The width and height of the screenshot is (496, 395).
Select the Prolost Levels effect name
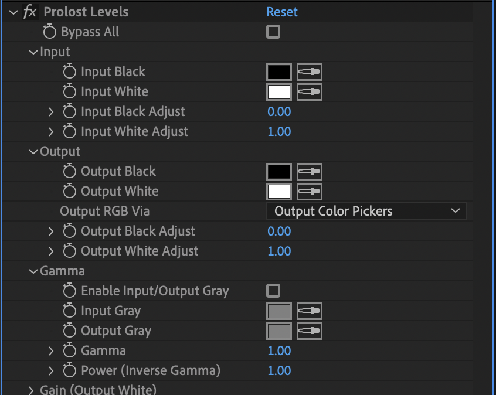(x=86, y=12)
